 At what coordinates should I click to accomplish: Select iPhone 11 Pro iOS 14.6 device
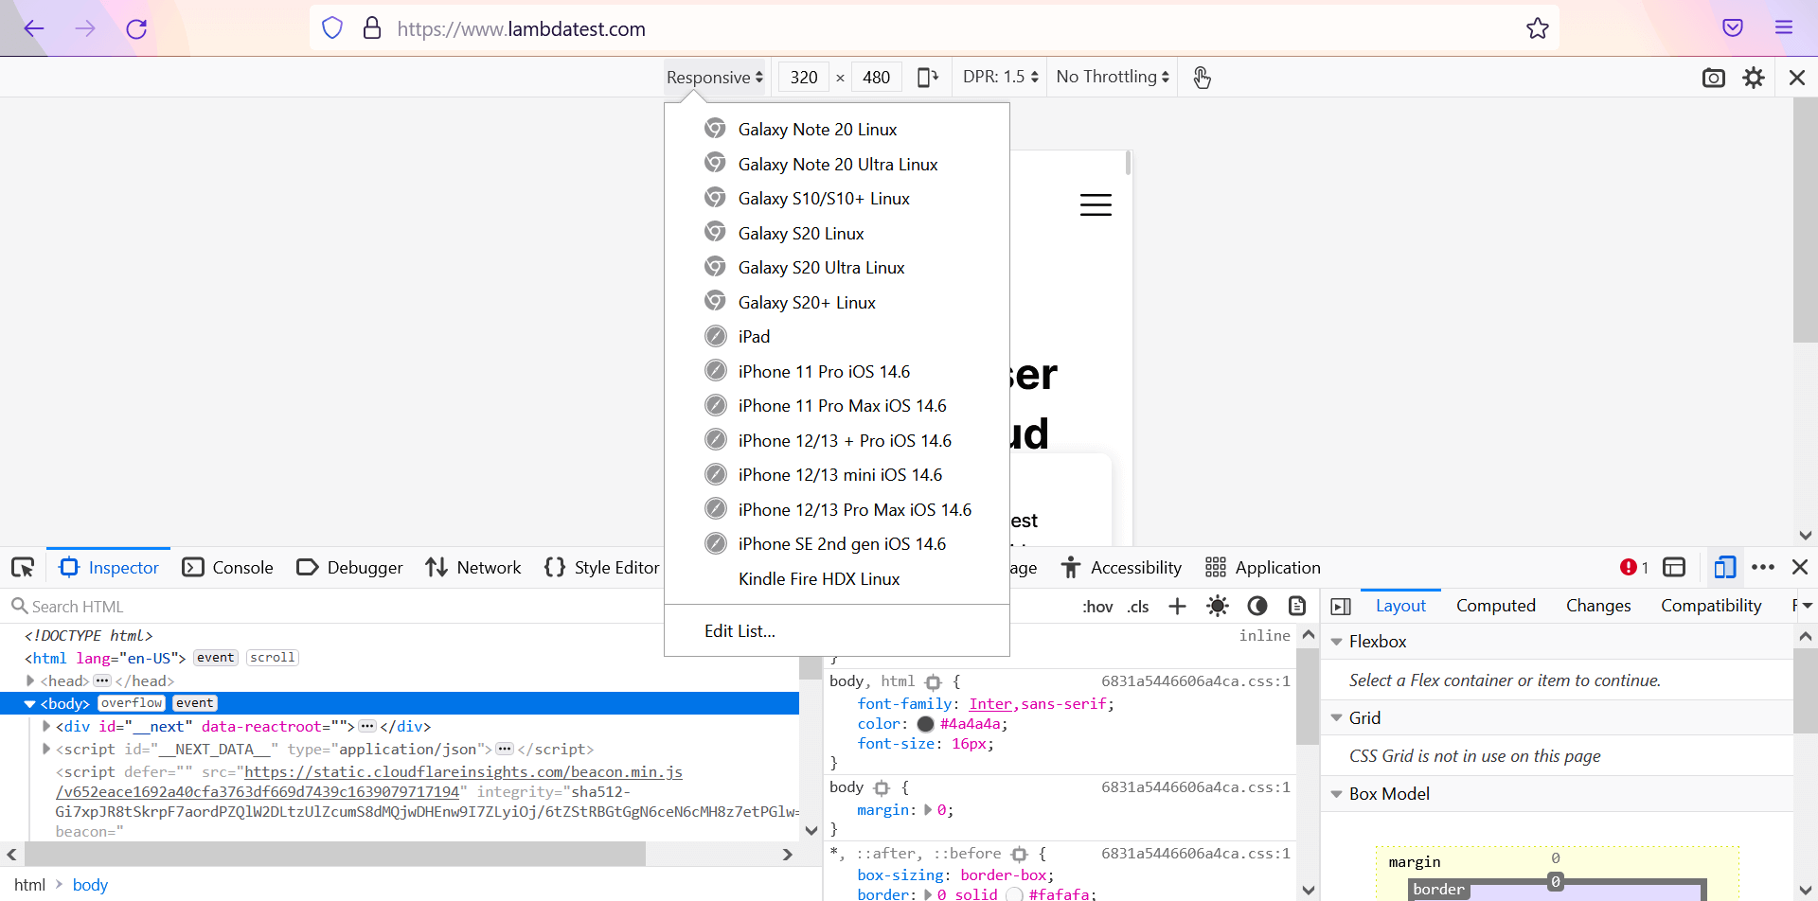(824, 372)
